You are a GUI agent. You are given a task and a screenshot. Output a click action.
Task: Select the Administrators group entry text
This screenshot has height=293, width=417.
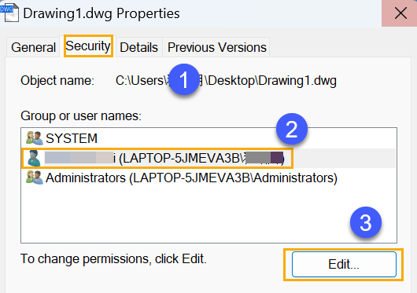point(191,178)
